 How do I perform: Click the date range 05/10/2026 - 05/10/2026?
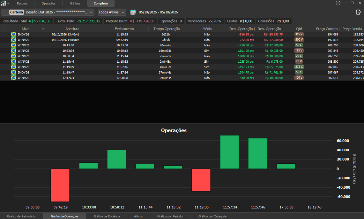[x=158, y=12]
